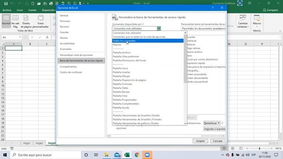Image resolution: width=283 pixels, height=159 pixels.
Task: Open the 'Para todos los documentos' dropdown
Action: click(203, 28)
